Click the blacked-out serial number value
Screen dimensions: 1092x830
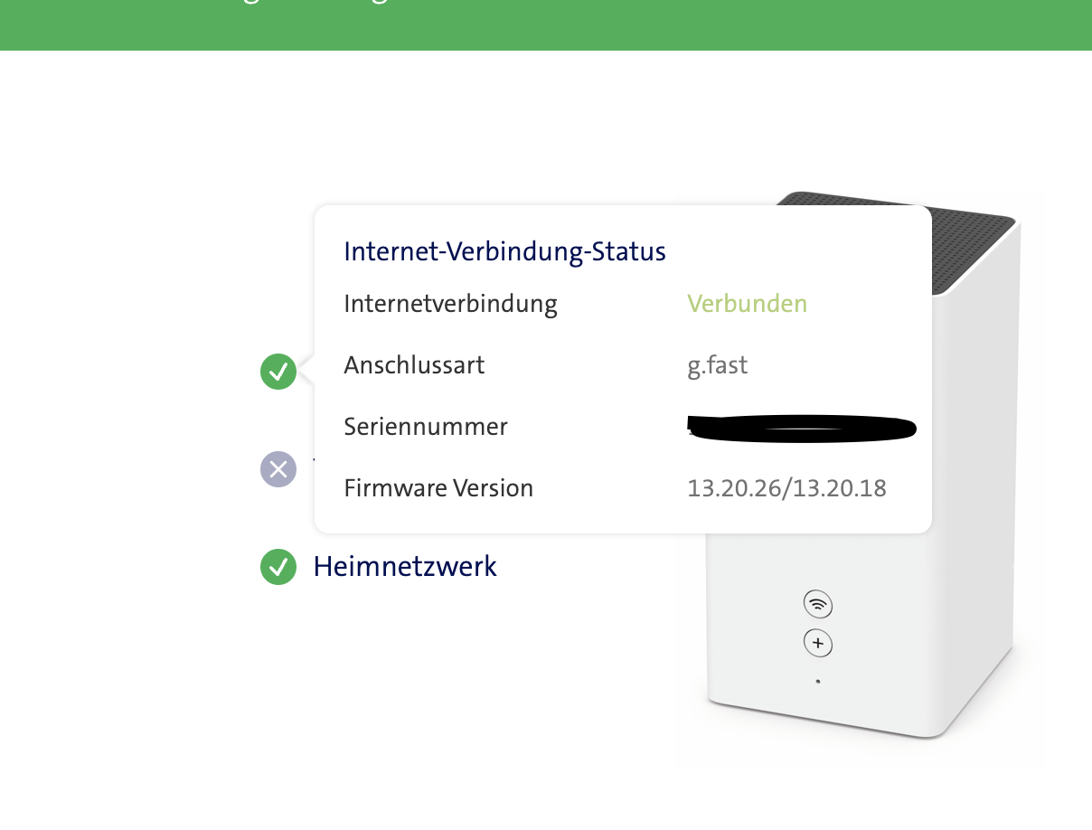pyautogui.click(x=802, y=428)
